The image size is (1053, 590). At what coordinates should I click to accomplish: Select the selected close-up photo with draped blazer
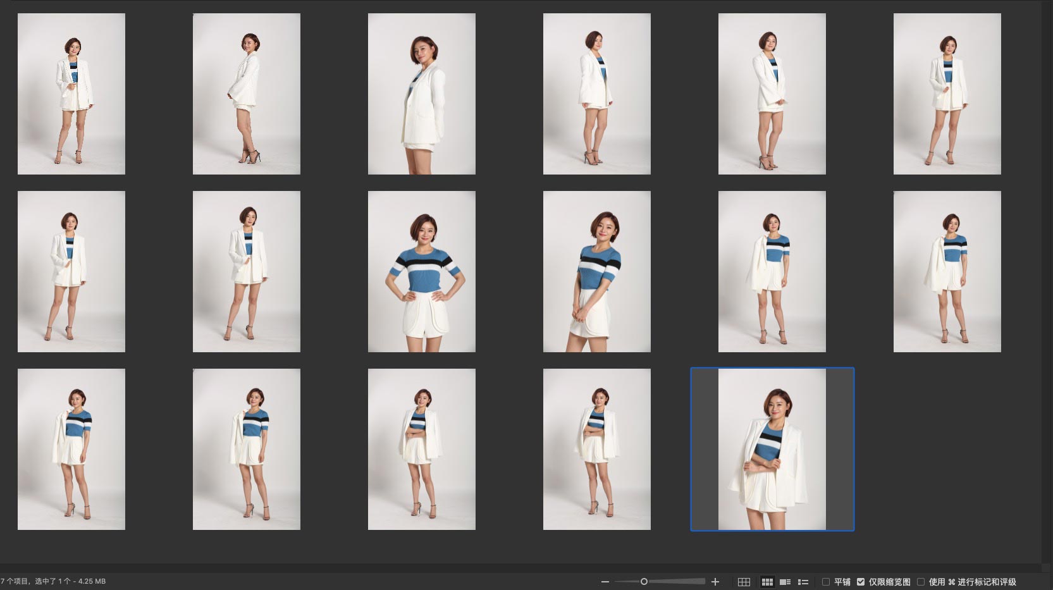point(772,449)
